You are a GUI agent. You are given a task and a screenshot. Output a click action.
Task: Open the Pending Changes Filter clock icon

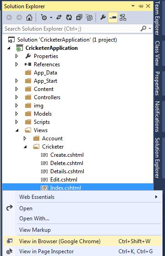pos(44,17)
